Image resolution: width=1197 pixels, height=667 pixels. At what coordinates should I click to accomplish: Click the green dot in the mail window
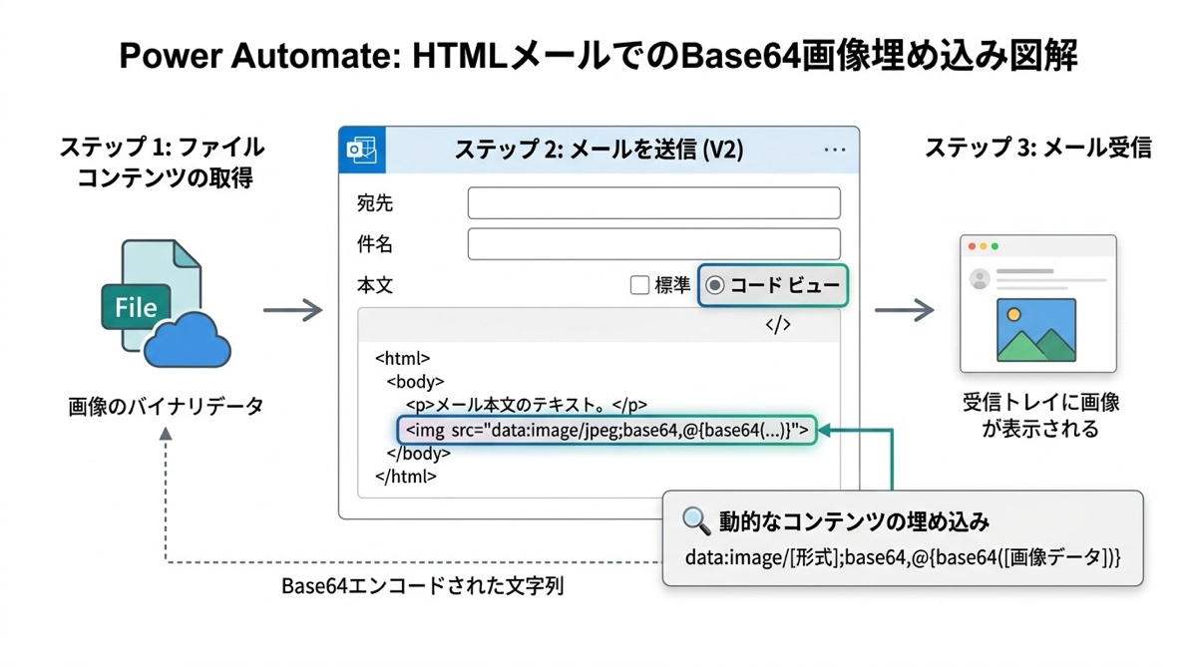(x=994, y=246)
